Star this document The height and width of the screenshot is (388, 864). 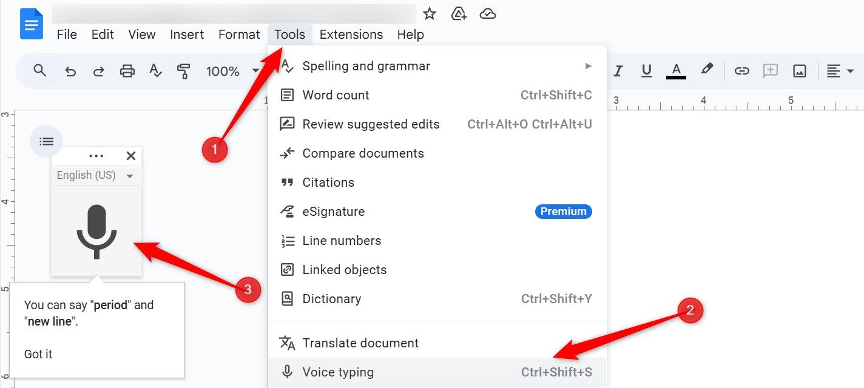[x=430, y=14]
